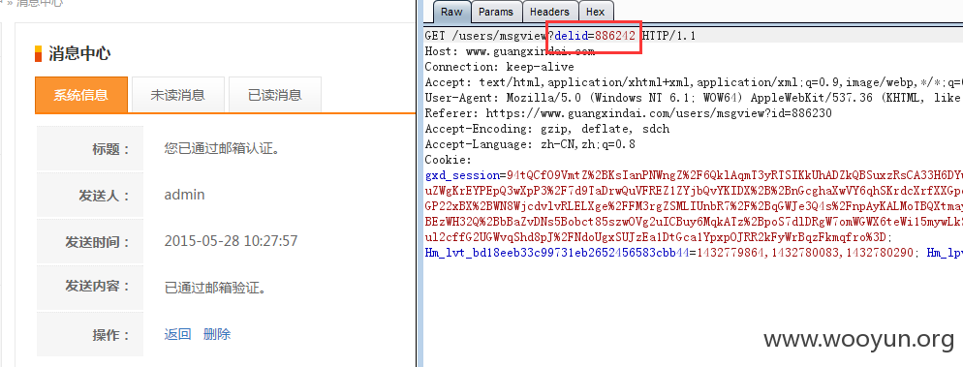Click the 操作： label cell
This screenshot has width=963, height=367.
point(90,334)
